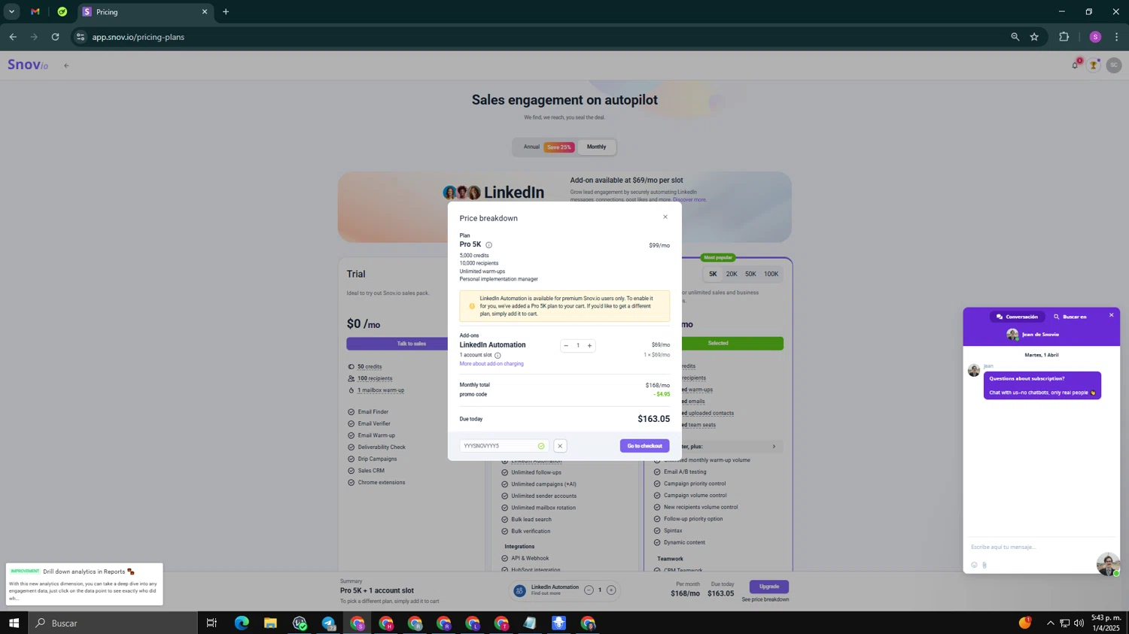Open emoji picker in chat widget
Screen dimensions: 1129x634
click(974, 566)
